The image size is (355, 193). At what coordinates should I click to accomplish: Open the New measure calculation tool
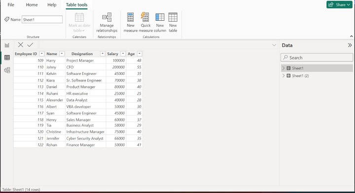130,22
